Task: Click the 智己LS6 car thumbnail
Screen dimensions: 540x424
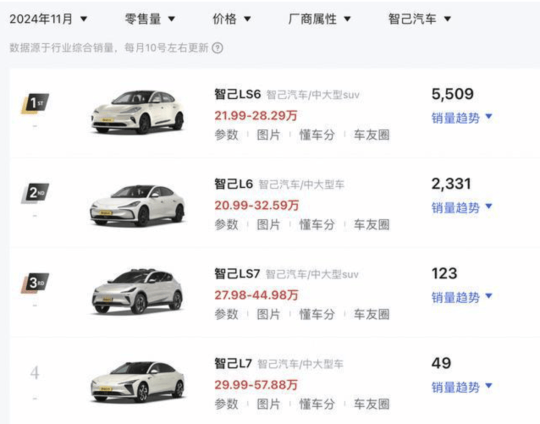Action: click(138, 112)
